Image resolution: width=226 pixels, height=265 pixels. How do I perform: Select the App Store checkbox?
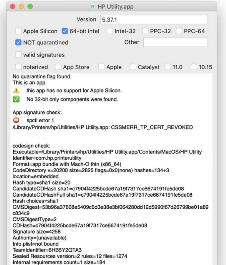click(x=58, y=67)
